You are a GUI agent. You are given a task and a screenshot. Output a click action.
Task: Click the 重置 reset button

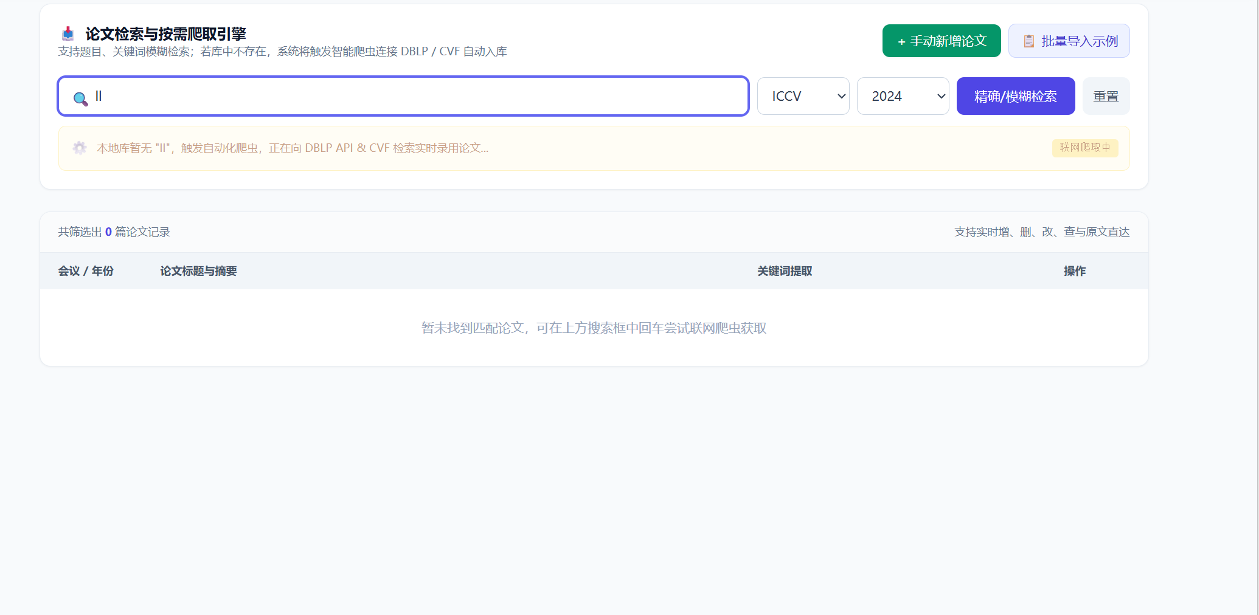point(1106,96)
